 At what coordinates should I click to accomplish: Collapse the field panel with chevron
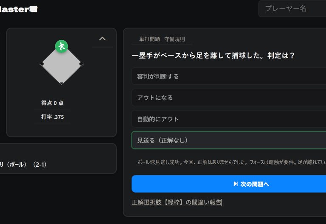(x=102, y=39)
